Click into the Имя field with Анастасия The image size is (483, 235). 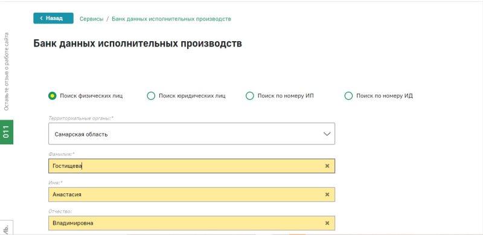pyautogui.click(x=191, y=195)
